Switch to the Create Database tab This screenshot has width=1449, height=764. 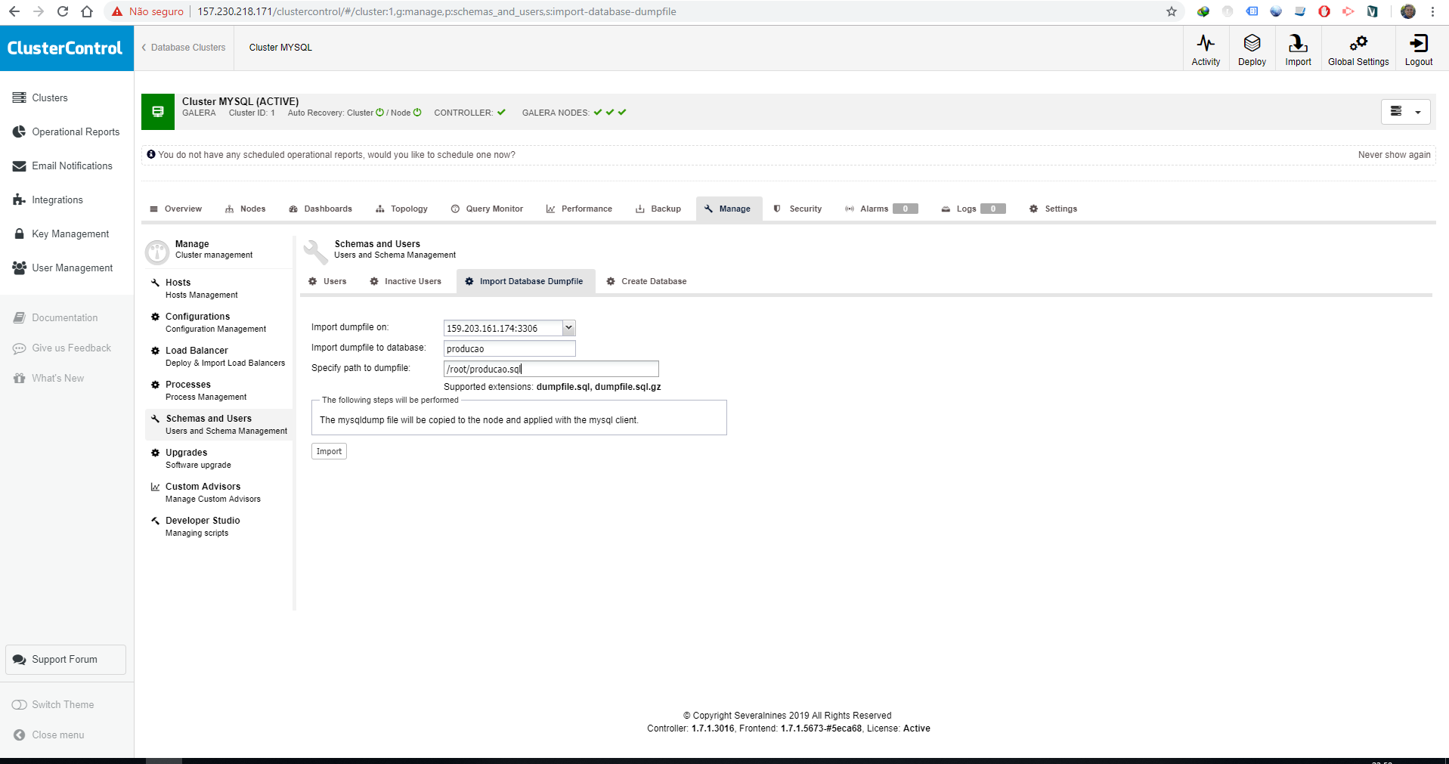coord(653,281)
